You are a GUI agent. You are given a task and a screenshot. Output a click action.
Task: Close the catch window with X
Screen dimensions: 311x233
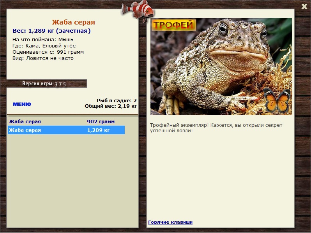(x=304, y=6)
